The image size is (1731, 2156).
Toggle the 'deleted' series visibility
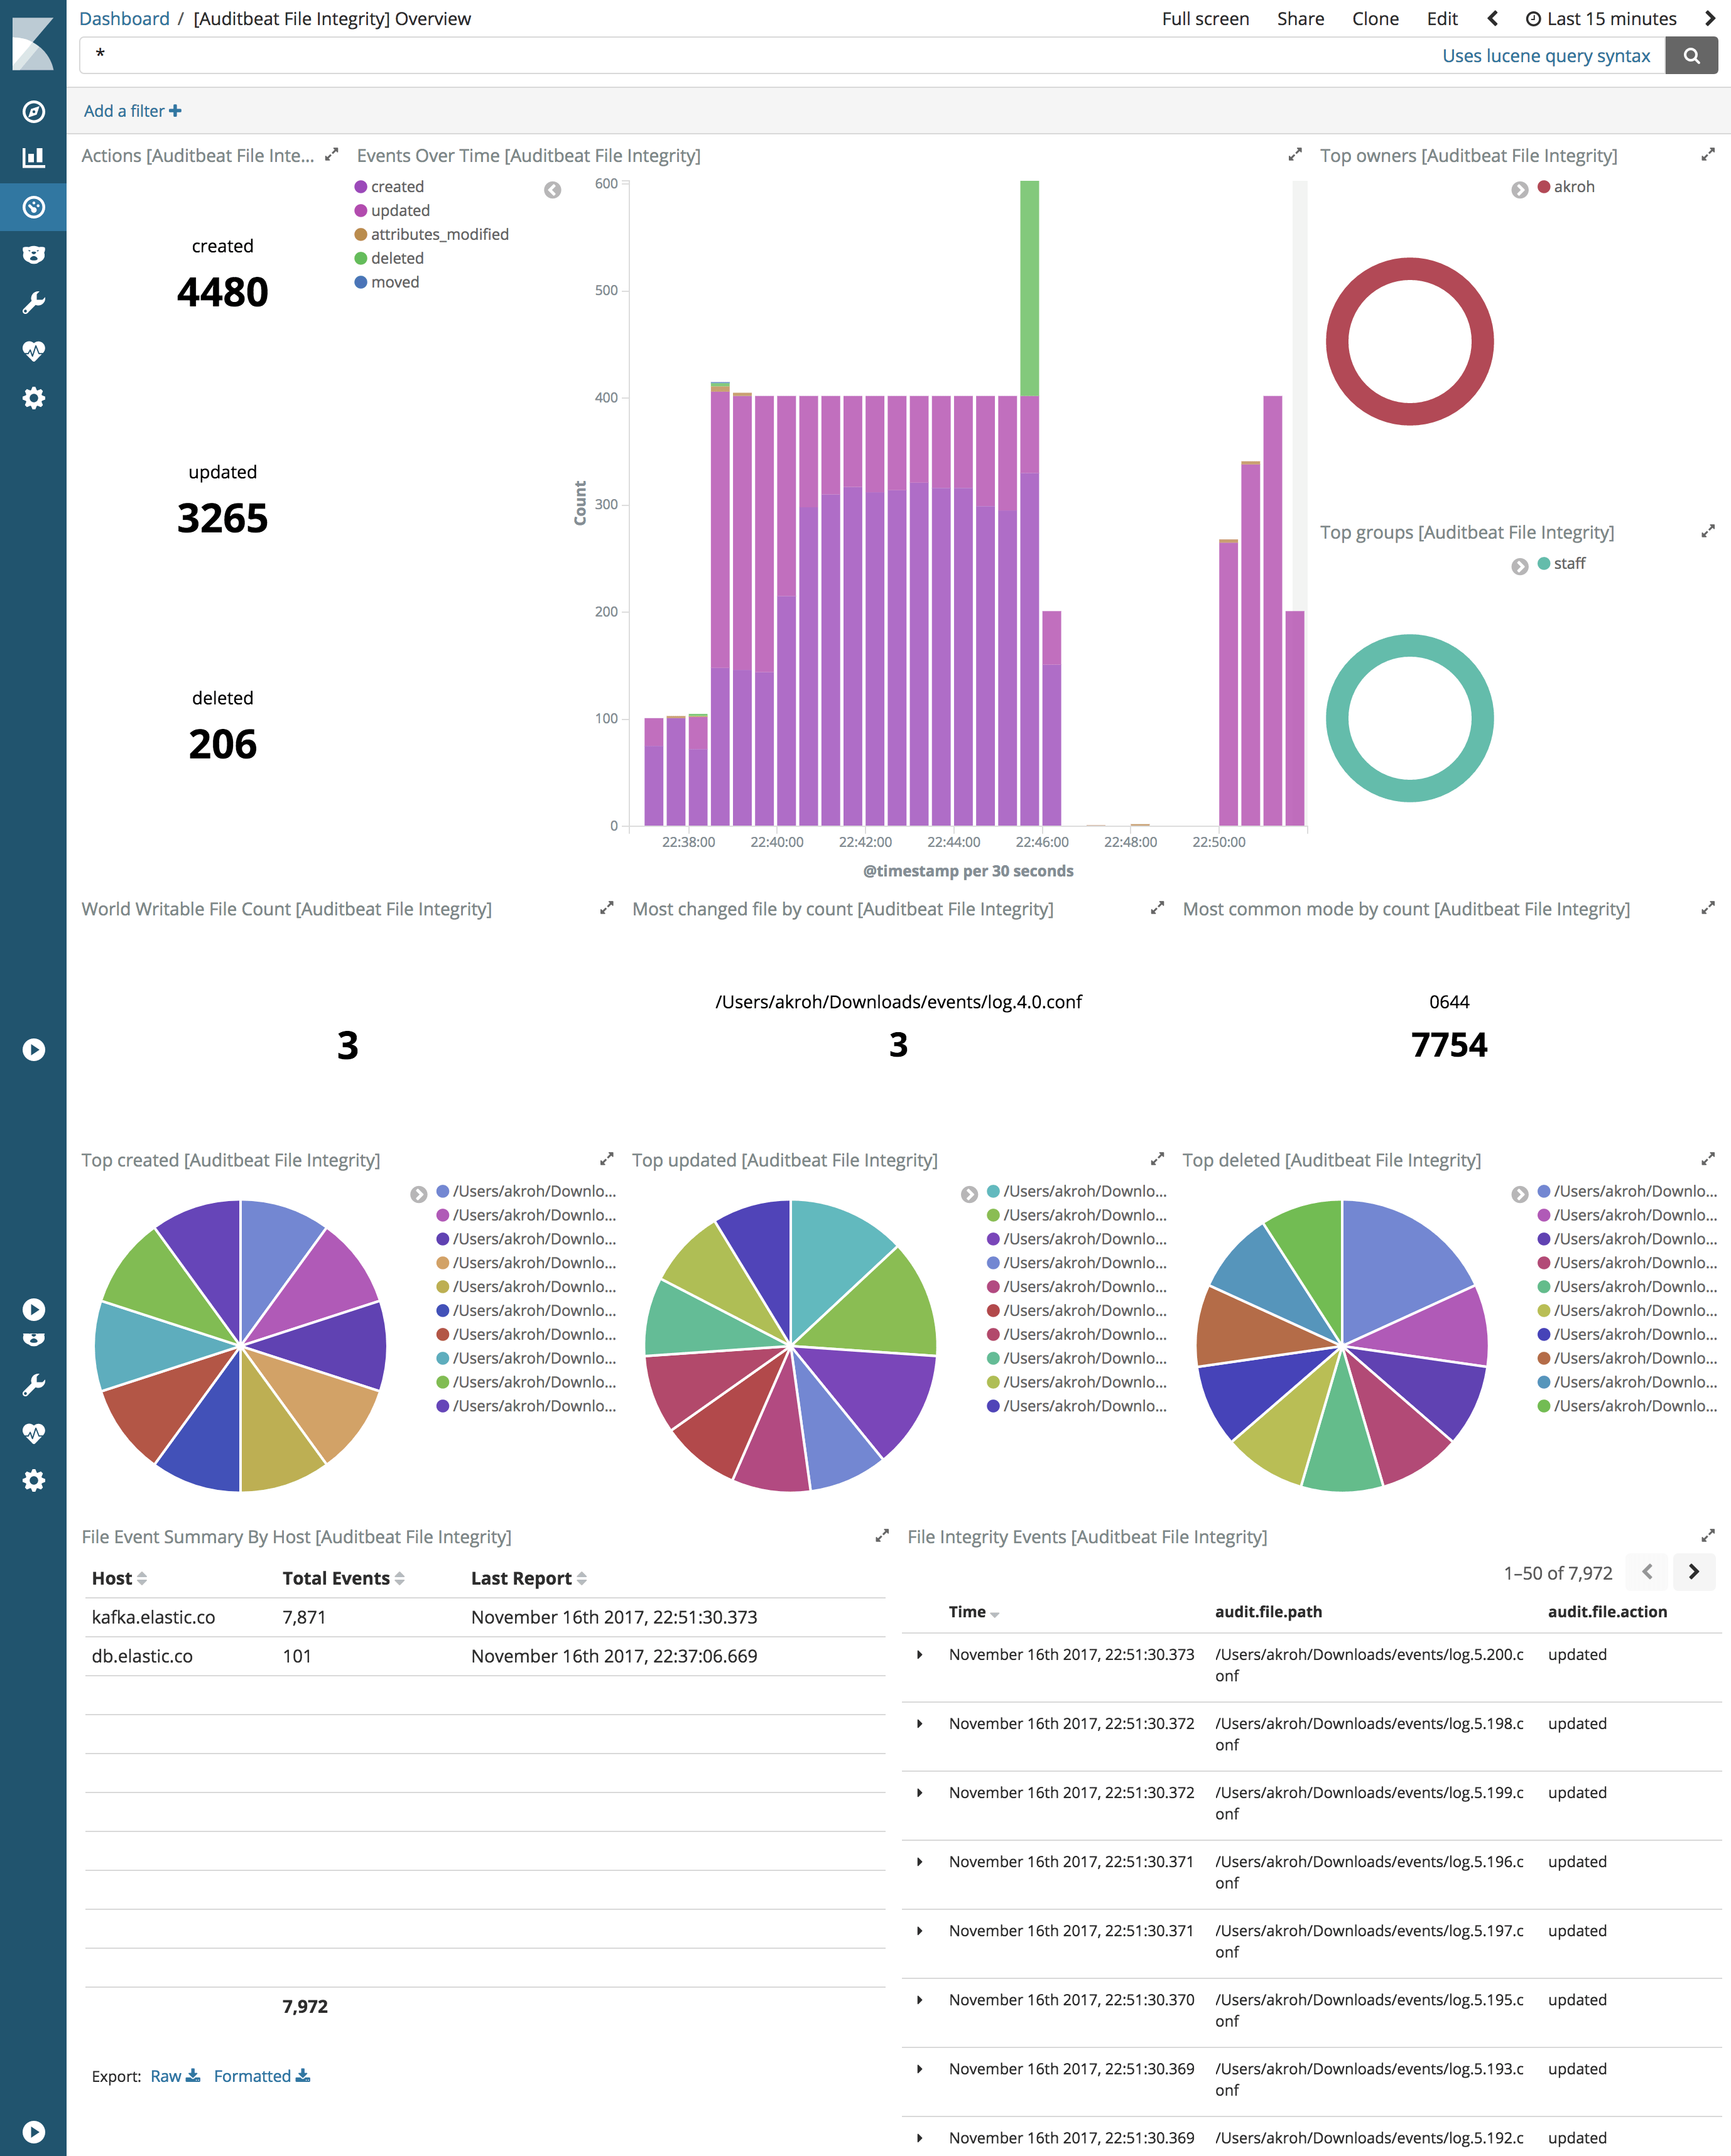[396, 258]
